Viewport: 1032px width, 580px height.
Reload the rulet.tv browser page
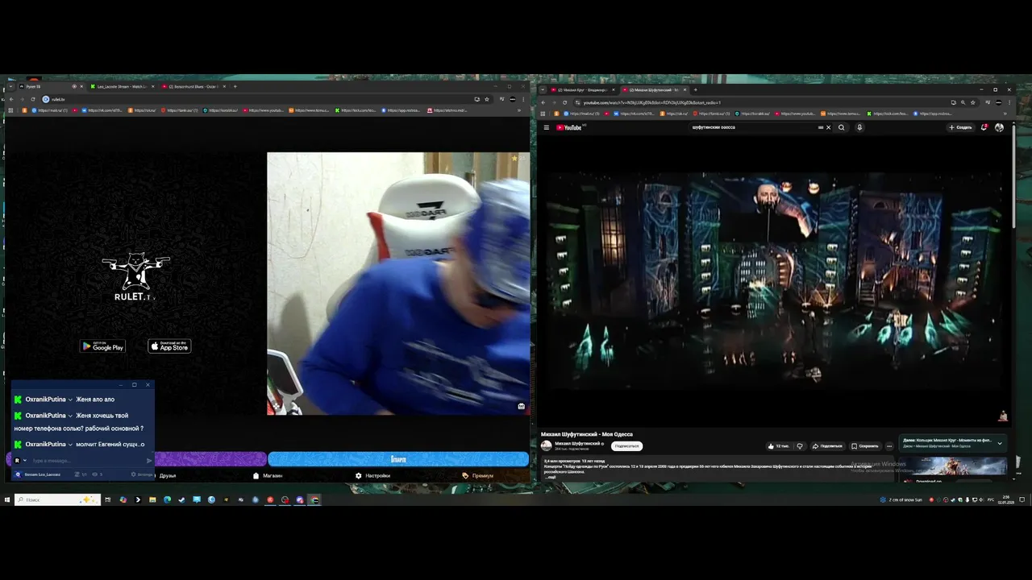[33, 99]
